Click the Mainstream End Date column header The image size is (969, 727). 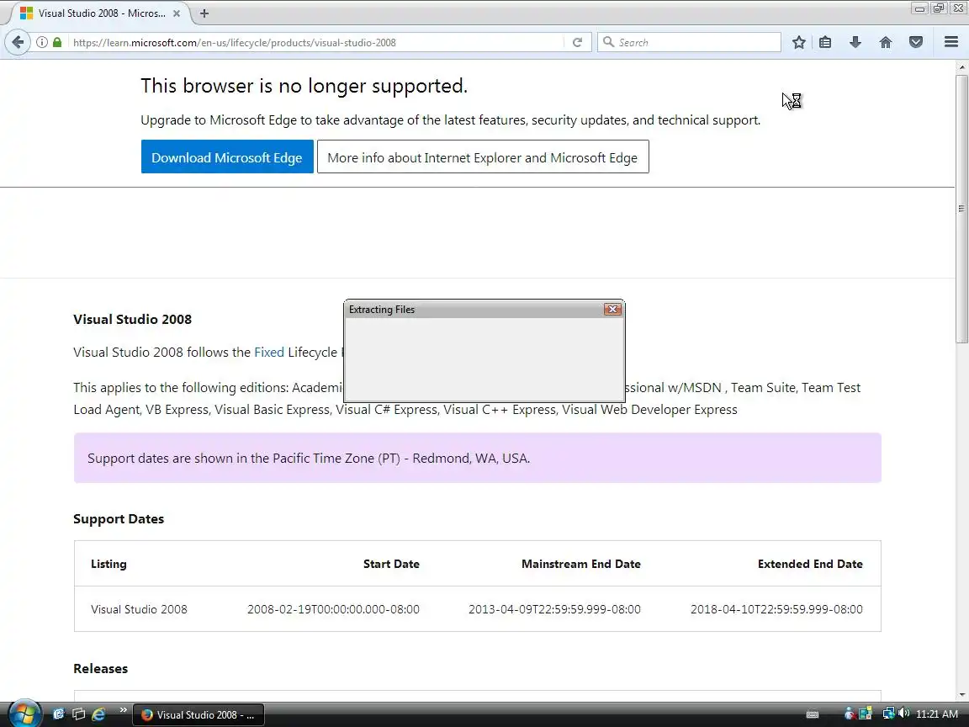[x=581, y=564]
